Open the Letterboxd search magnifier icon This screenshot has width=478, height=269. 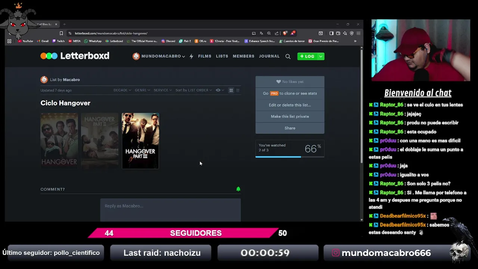(288, 56)
